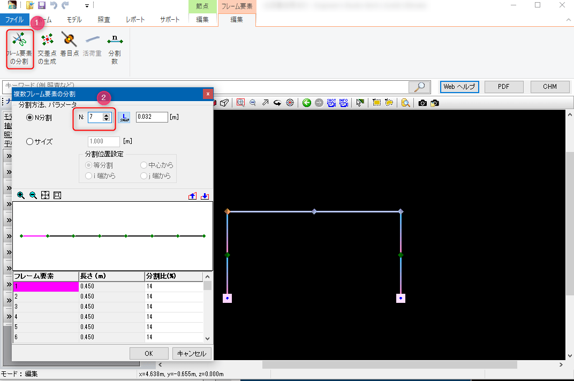Decrease the N value with down spinner
The image size is (574, 381).
coord(106,120)
